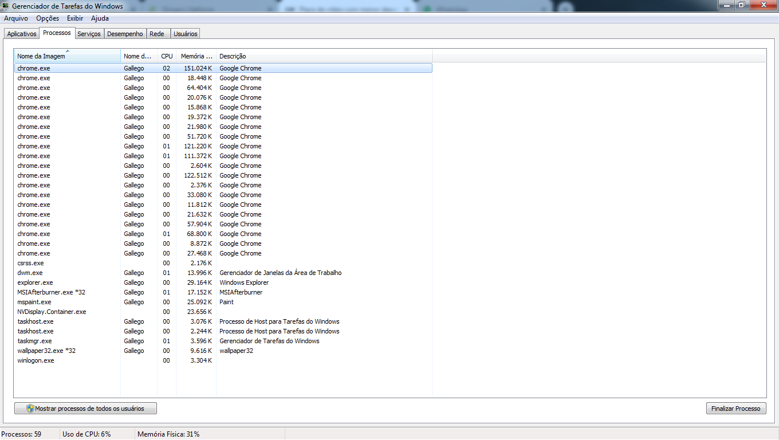779x440 pixels.
Task: Select the taskmgr.exe process
Action: [x=223, y=341]
